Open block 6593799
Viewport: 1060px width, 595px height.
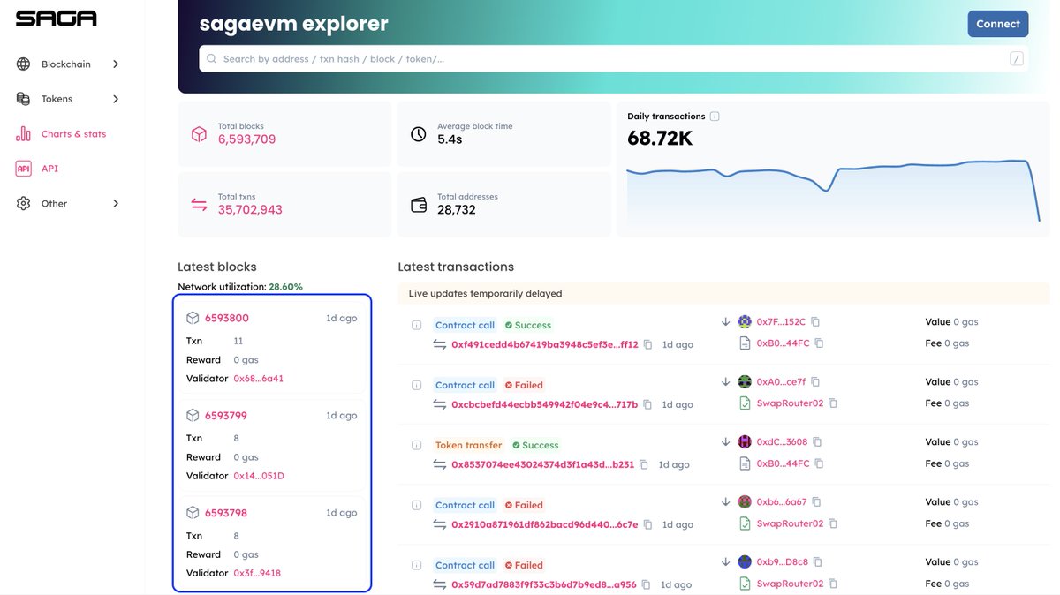[x=226, y=416]
